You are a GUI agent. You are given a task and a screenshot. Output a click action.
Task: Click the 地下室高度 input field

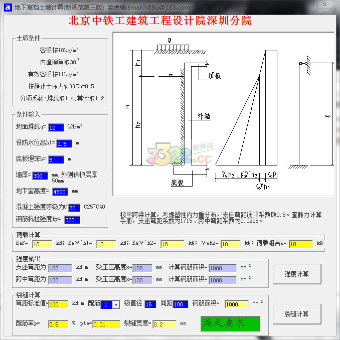click(x=60, y=192)
